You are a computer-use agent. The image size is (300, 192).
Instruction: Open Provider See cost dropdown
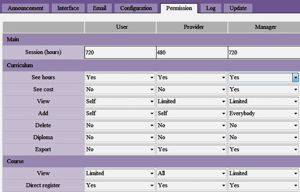tap(192, 89)
